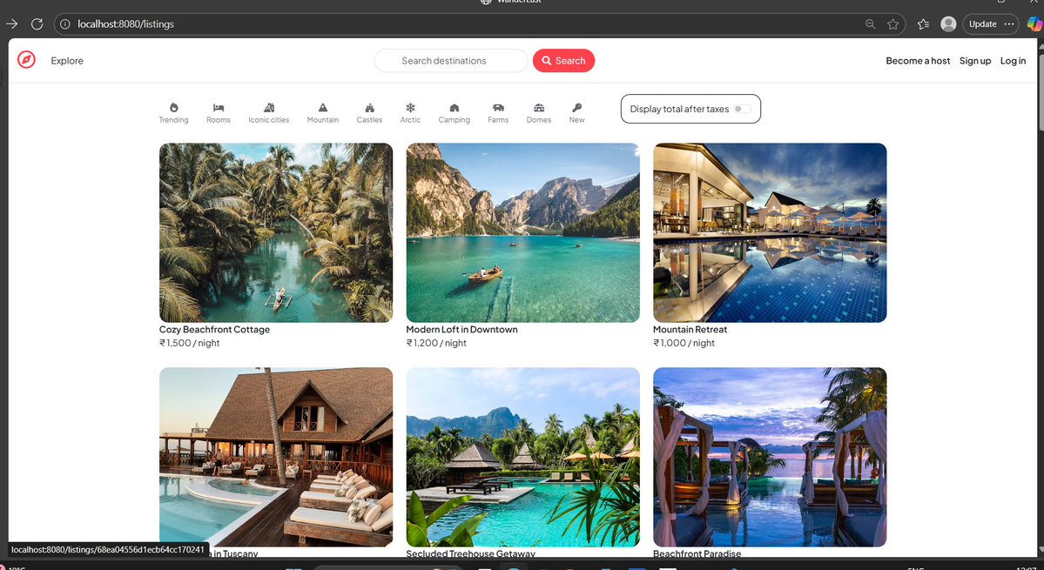Open the Rooms category
Screen dimensions: 1044x570
218,111
